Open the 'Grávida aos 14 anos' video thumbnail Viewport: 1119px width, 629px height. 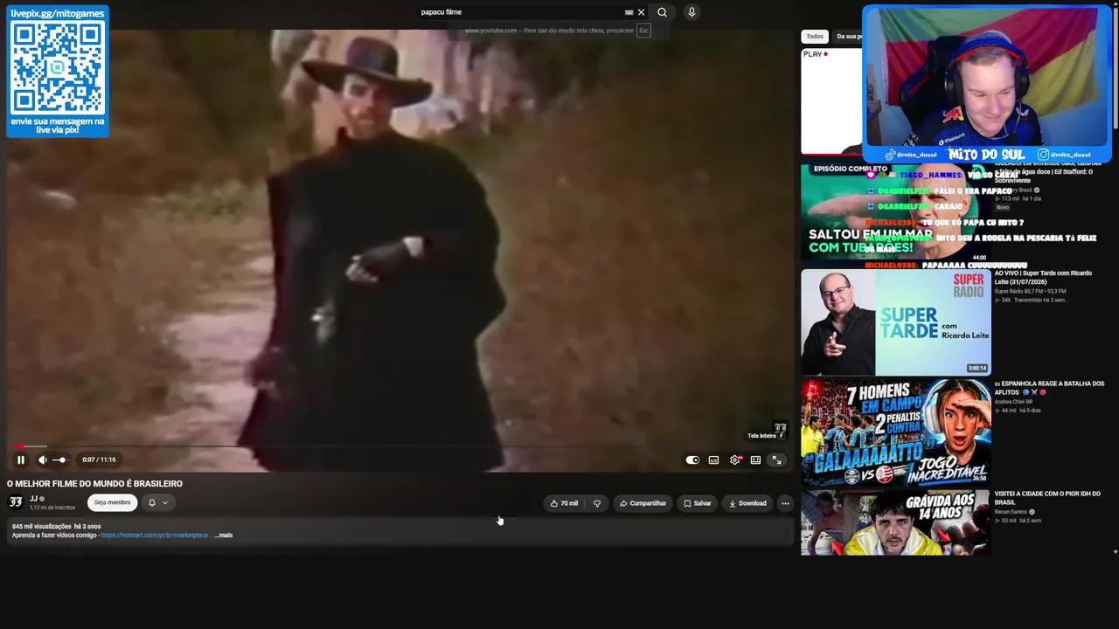[896, 522]
